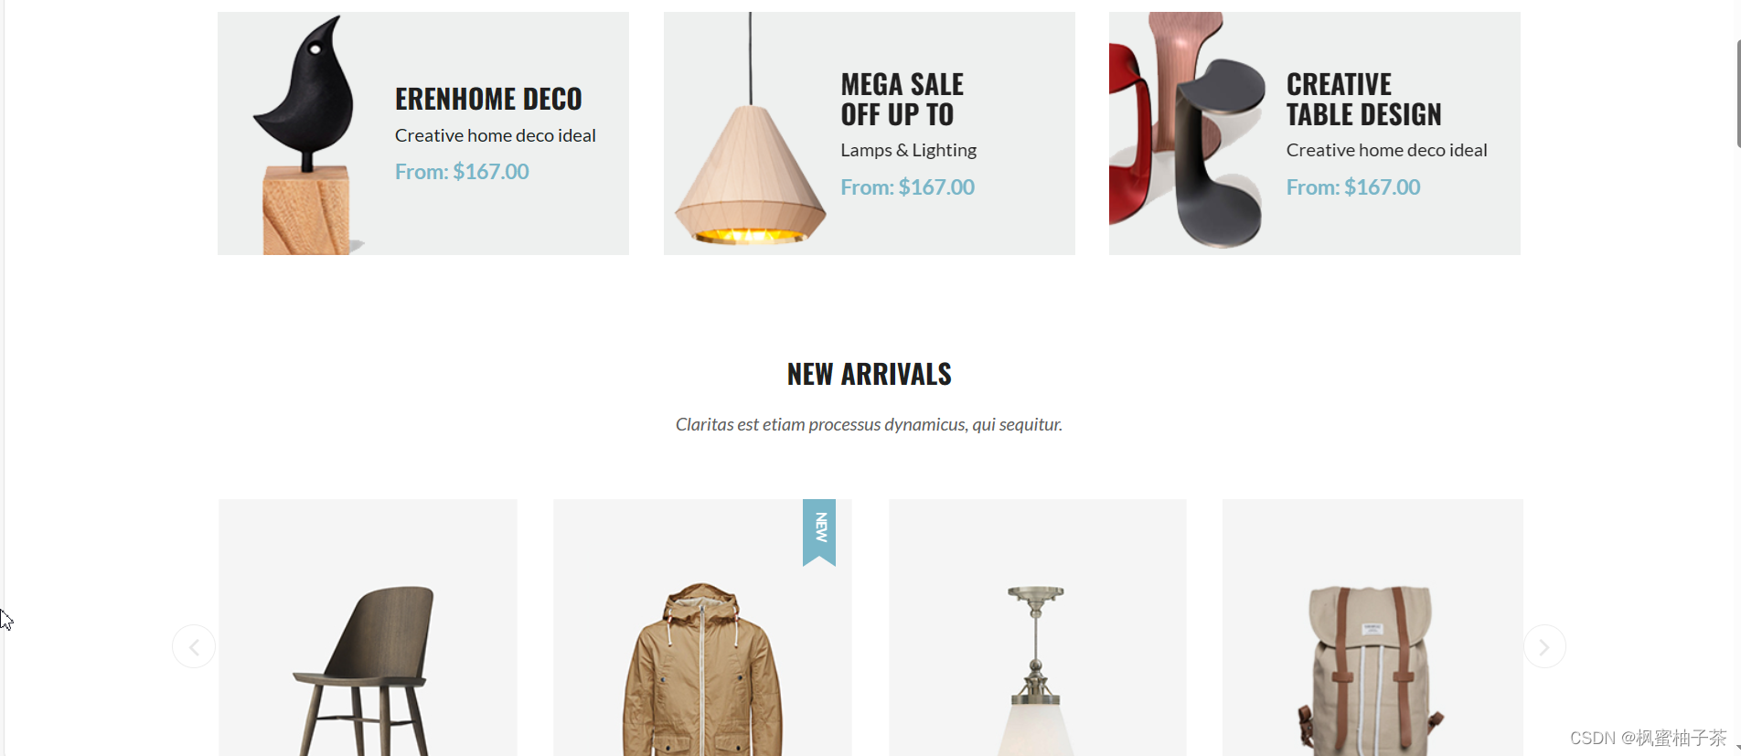
Task: Click the Claritas est etiam subtitle text
Action: coord(869,424)
